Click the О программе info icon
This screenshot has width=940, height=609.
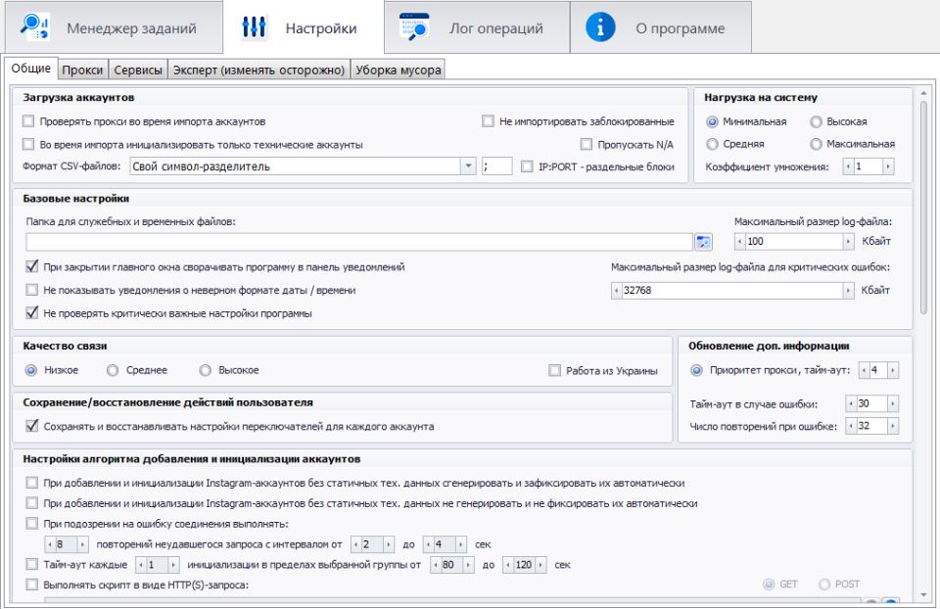click(600, 27)
